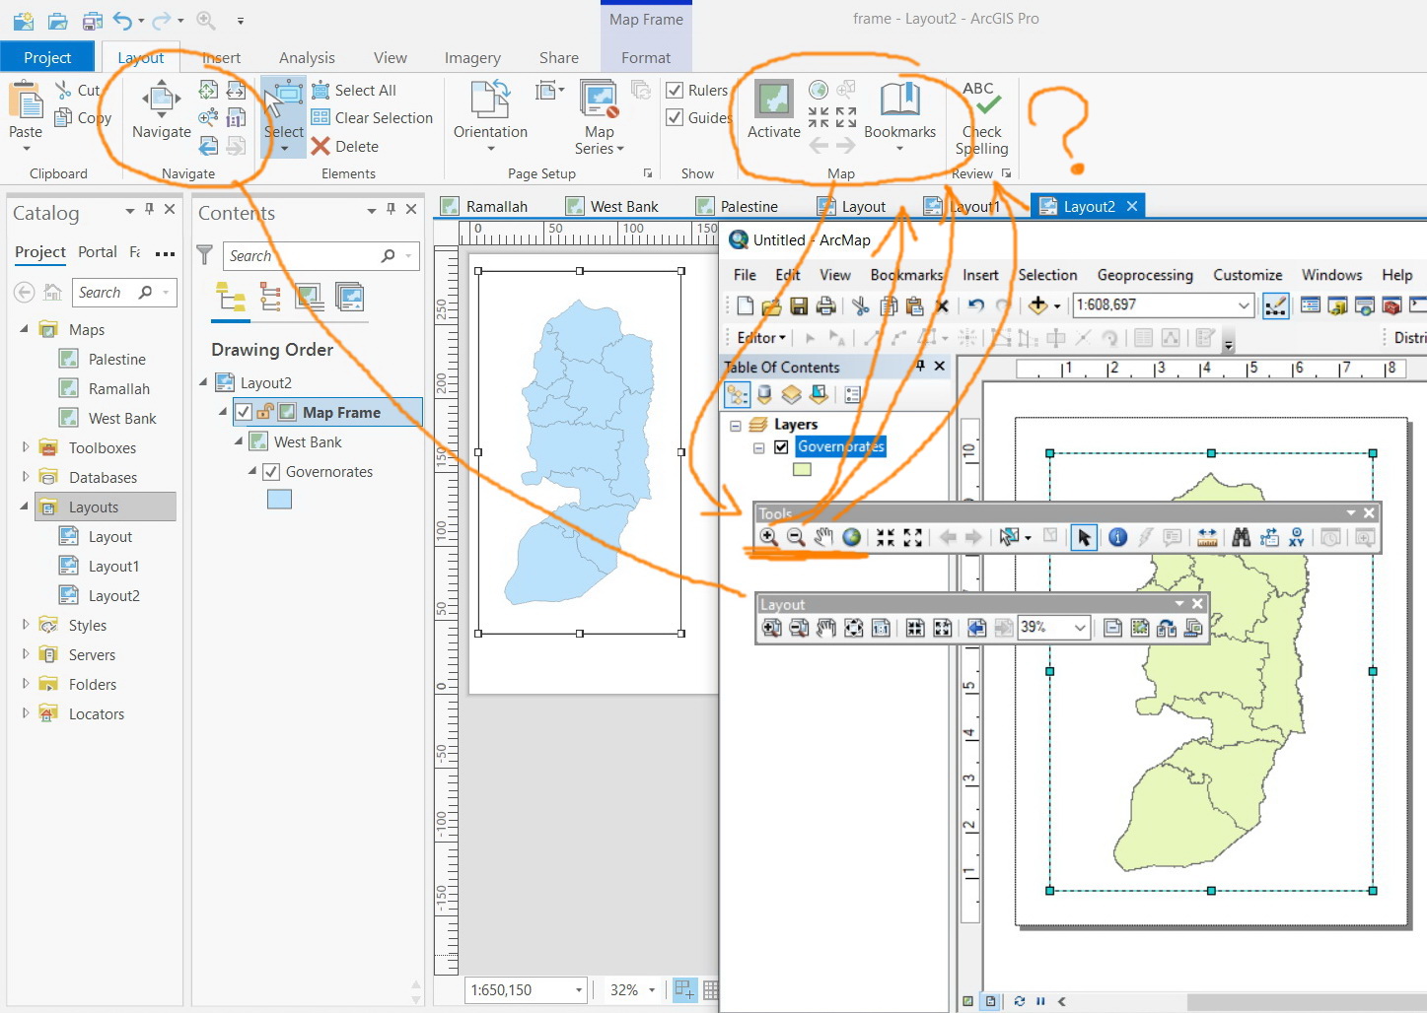Save the ArcGIS Pro project from quick access

click(92, 20)
